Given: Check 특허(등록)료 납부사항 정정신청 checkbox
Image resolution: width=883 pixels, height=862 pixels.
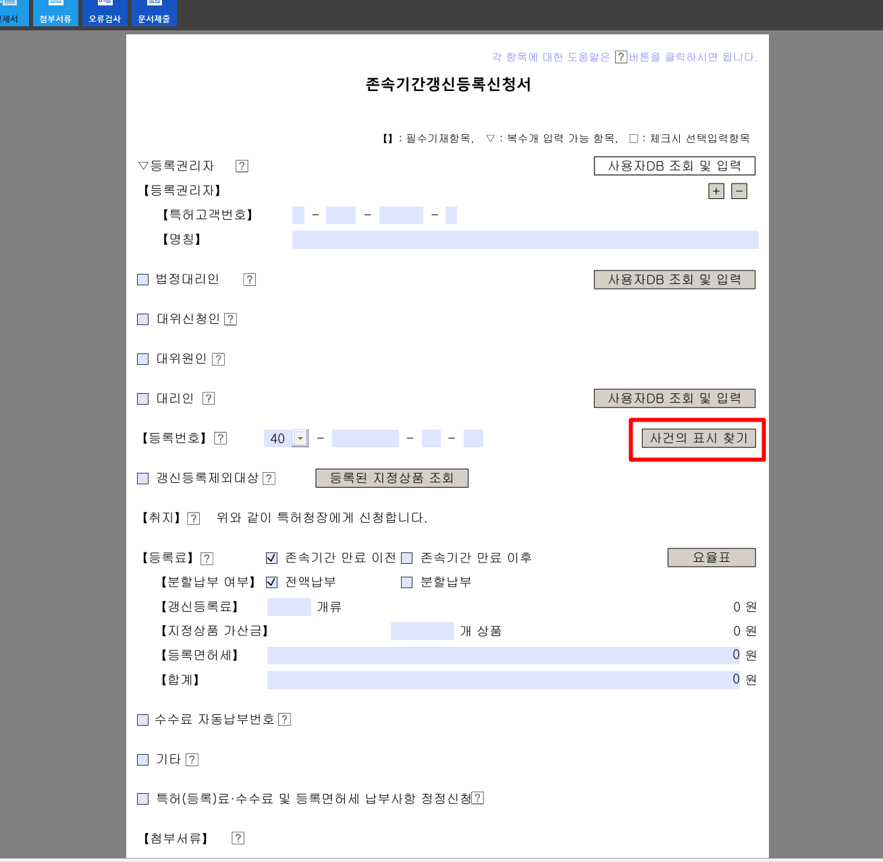Looking at the screenshot, I should [143, 799].
